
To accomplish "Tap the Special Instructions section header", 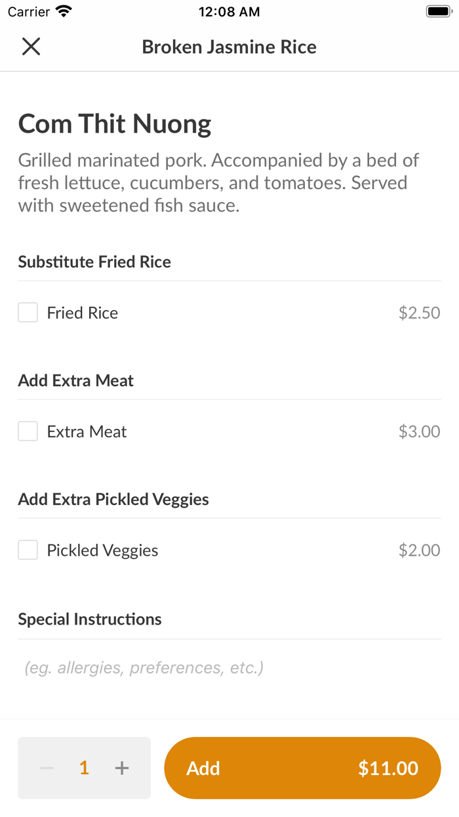I will (89, 619).
